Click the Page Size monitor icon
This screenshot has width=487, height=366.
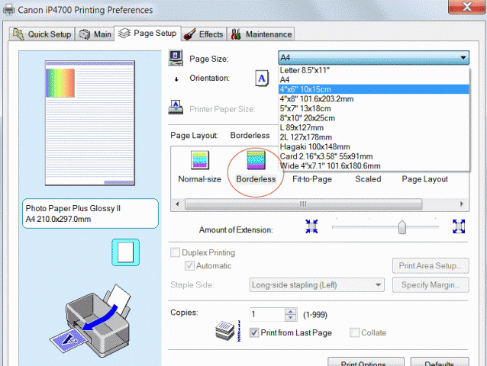pos(176,58)
